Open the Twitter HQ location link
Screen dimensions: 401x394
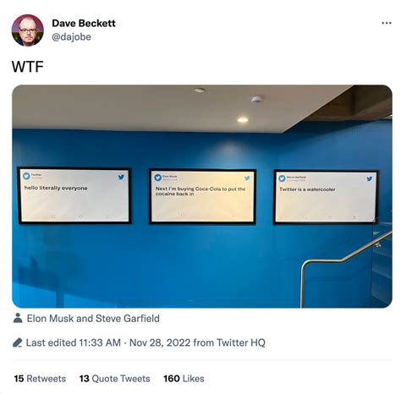pyautogui.click(x=241, y=342)
